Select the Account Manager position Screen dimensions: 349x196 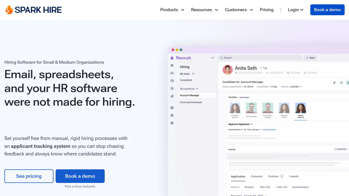[x=197, y=96]
